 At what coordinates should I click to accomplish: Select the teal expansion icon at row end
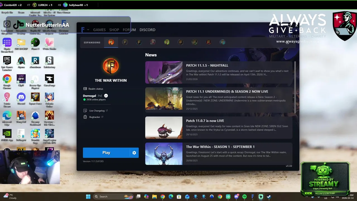coord(223,42)
